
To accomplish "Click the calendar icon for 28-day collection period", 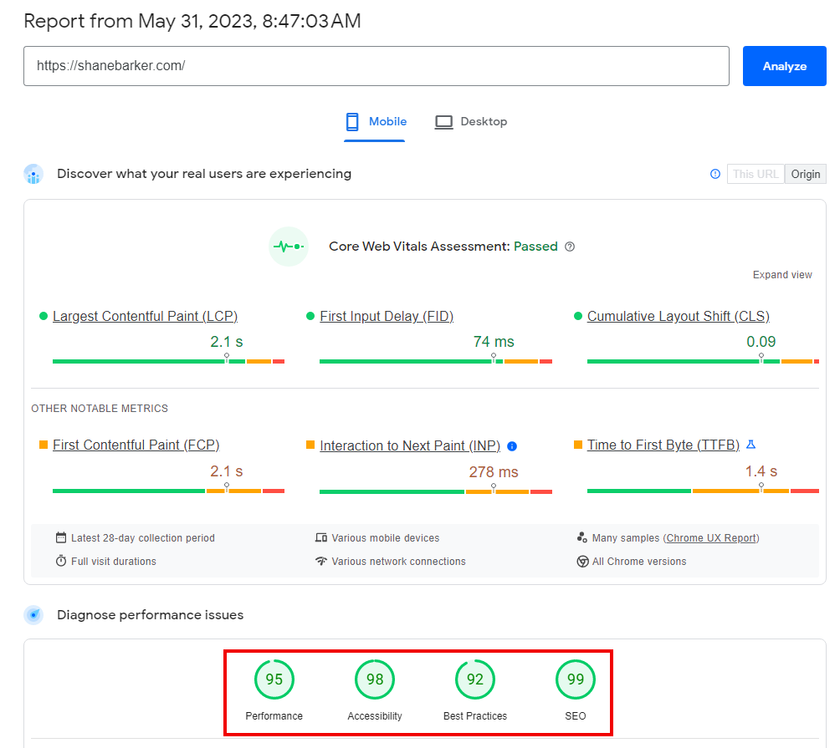I will tap(61, 537).
